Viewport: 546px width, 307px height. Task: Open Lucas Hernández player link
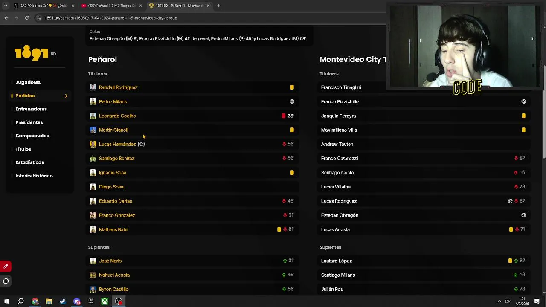click(x=117, y=144)
